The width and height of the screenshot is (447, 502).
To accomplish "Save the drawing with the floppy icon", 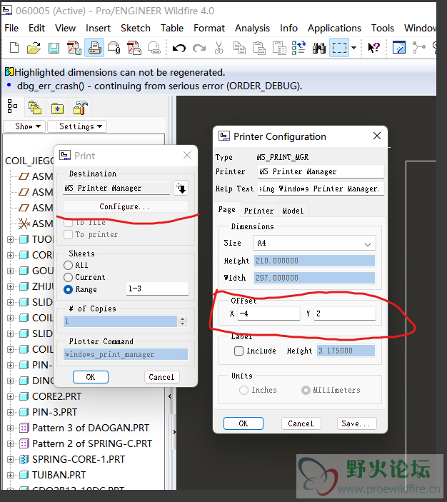I will tap(54, 48).
